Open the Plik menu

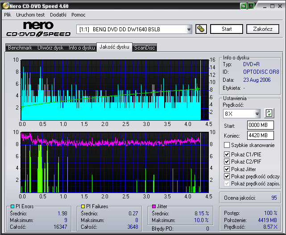point(8,15)
